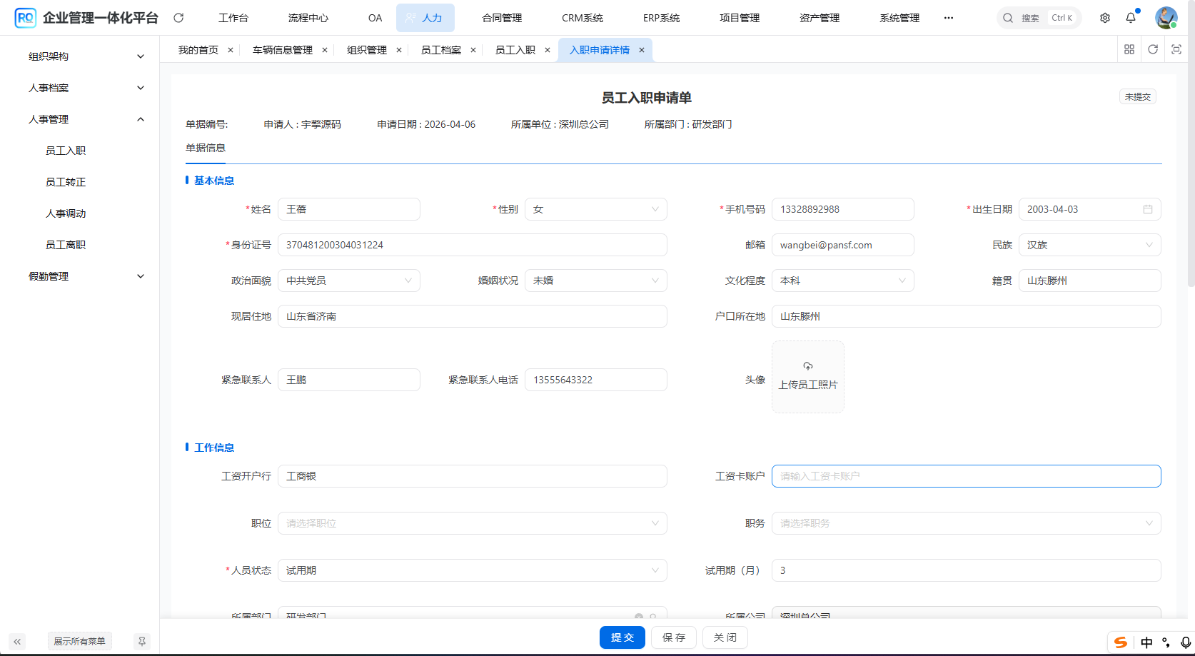The height and width of the screenshot is (656, 1195).
Task: Click the user avatar in top bar
Action: (1166, 18)
